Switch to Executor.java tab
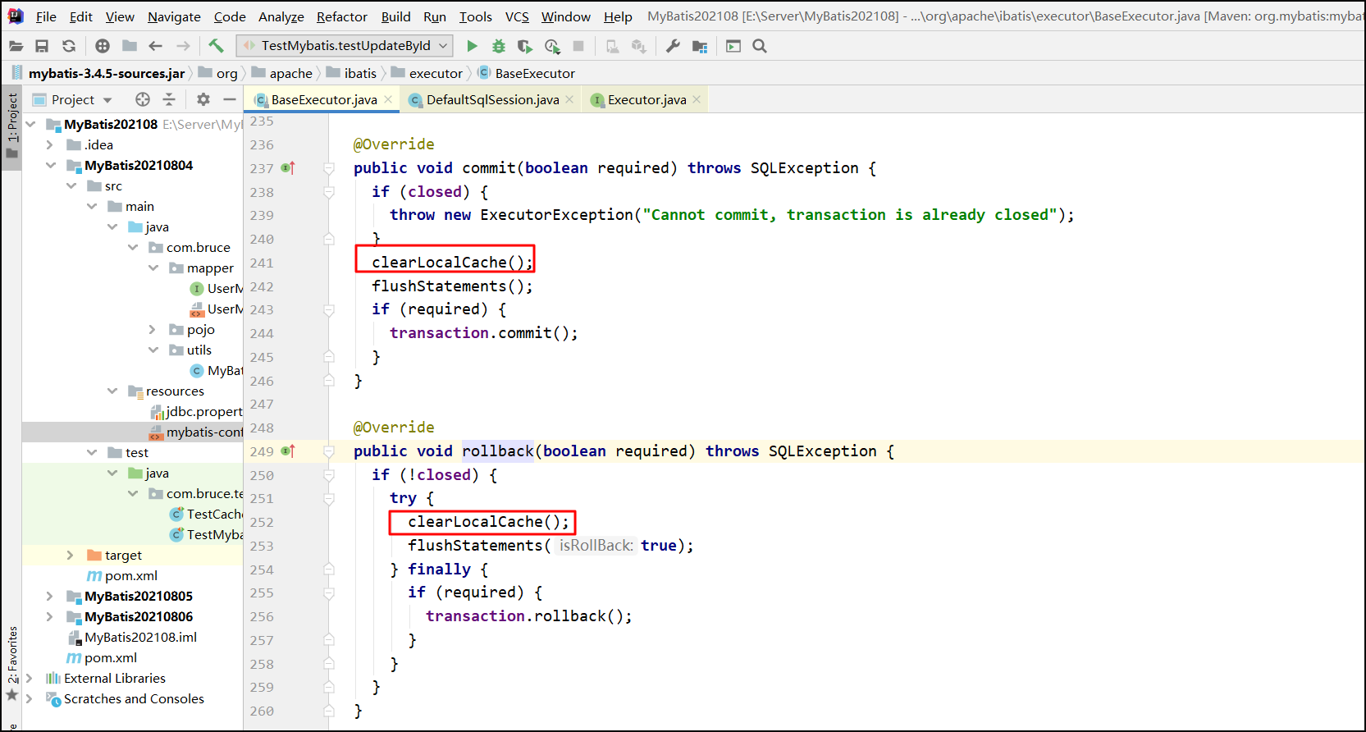The height and width of the screenshot is (732, 1366). 646,100
